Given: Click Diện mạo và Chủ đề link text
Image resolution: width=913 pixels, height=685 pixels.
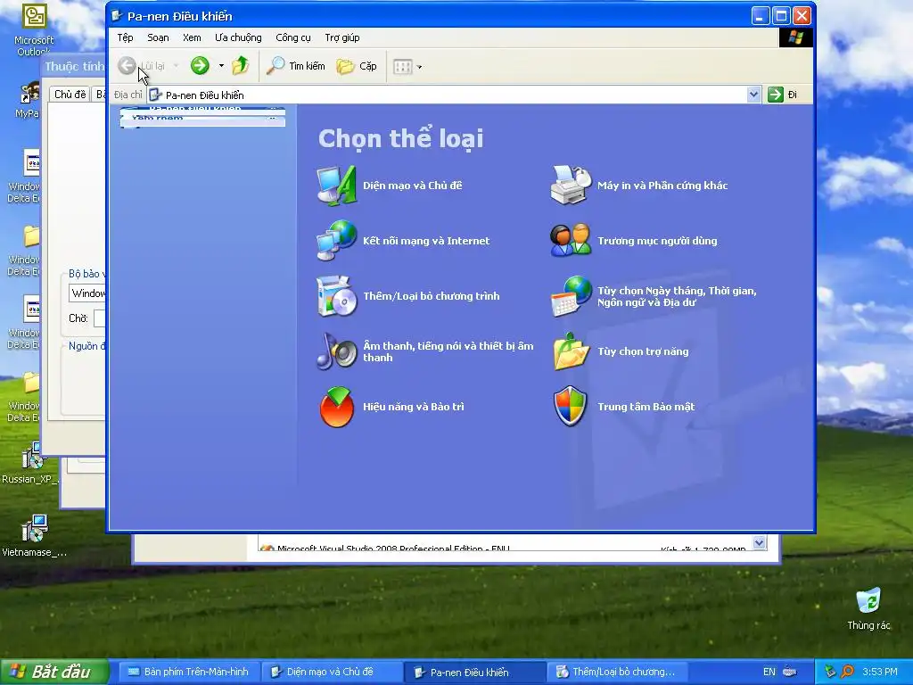Looking at the screenshot, I should pos(412,186).
